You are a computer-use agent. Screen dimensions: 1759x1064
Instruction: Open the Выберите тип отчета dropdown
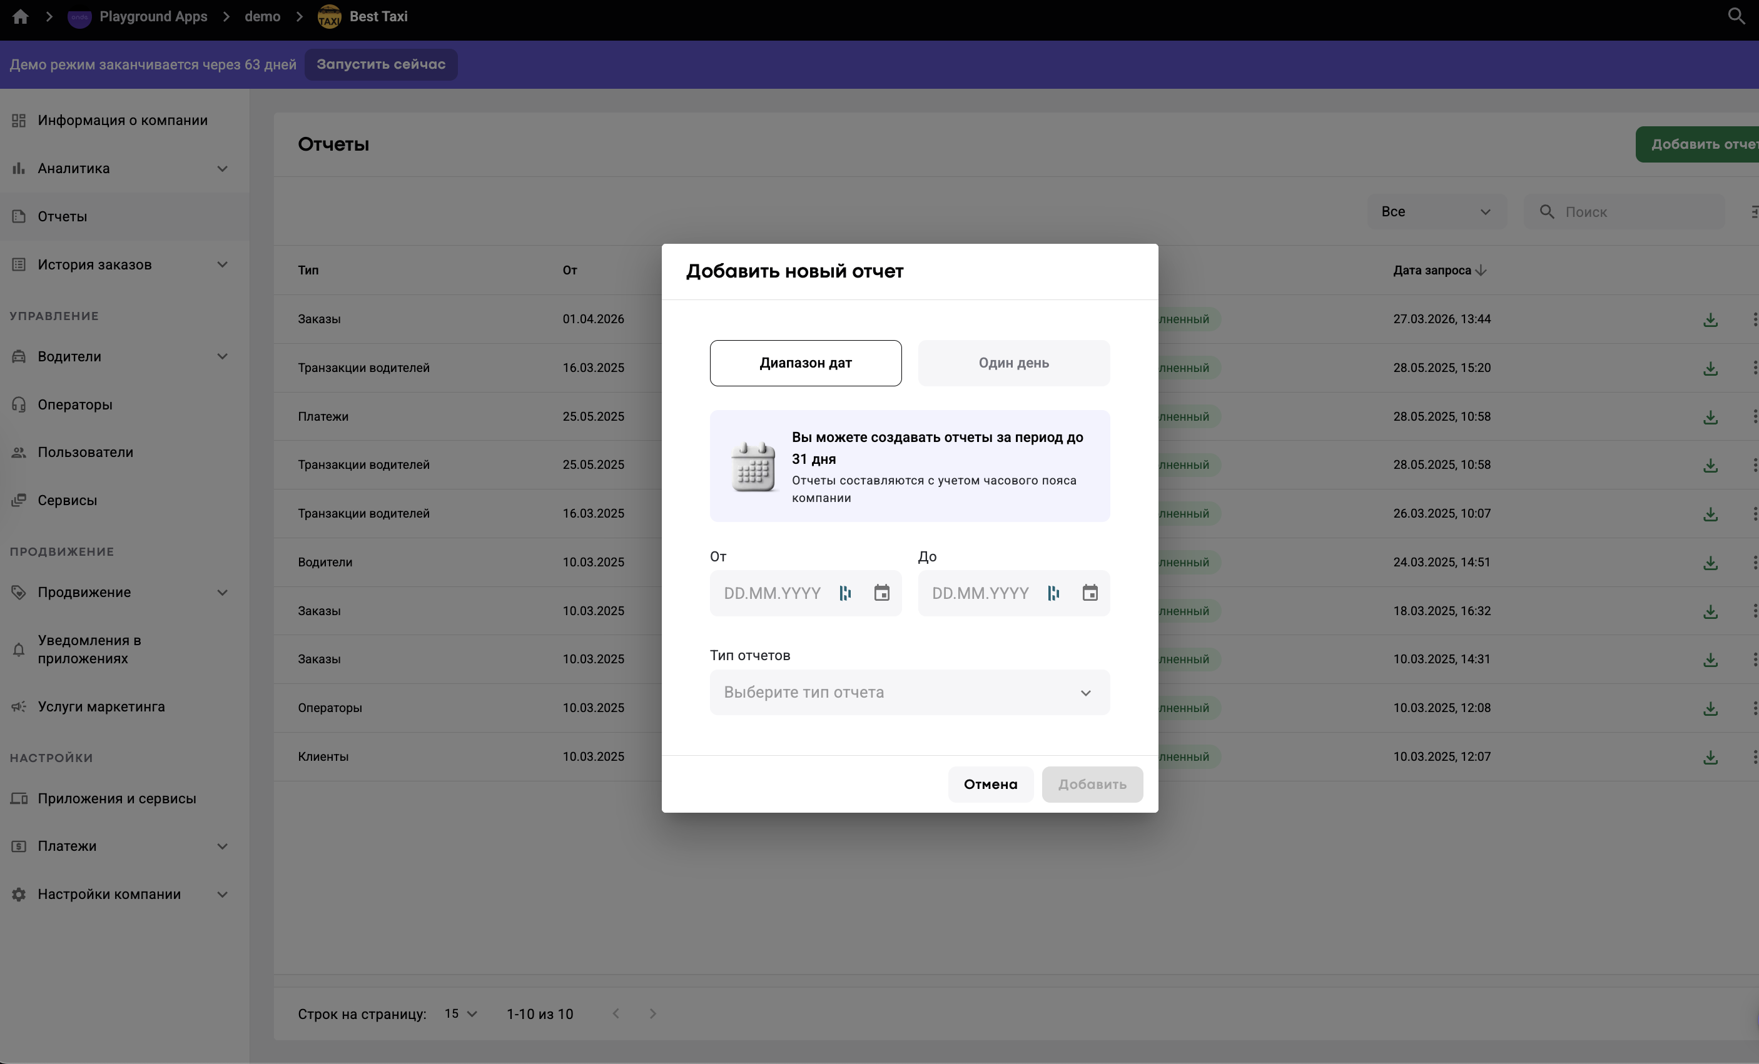click(909, 692)
